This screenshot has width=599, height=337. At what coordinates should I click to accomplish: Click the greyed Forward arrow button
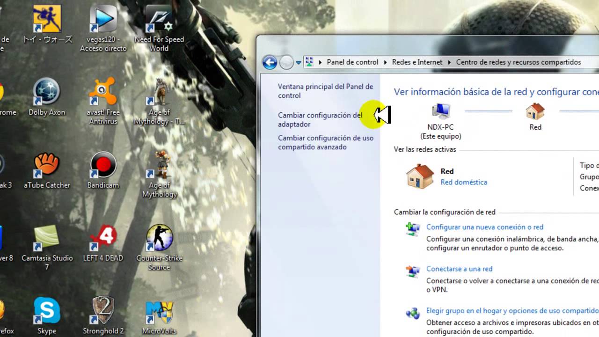pyautogui.click(x=286, y=62)
